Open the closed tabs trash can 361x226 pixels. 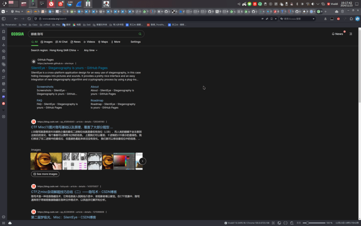(x=343, y=12)
